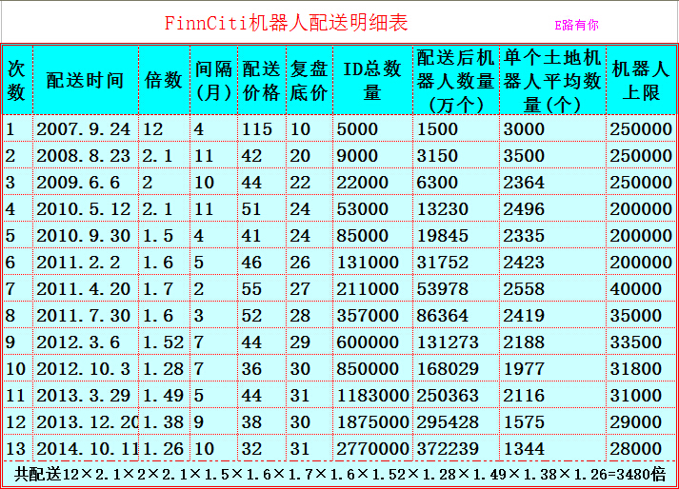Select the 机器人上限 column header
Image resolution: width=679 pixels, height=489 pixels.
pyautogui.click(x=641, y=81)
